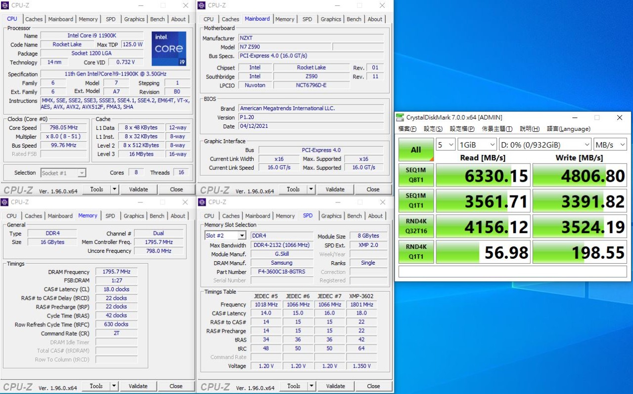Screen dimensions: 633x394
Task: Click RND4K Q1T1 write result 198.55
Action: [x=580, y=252]
